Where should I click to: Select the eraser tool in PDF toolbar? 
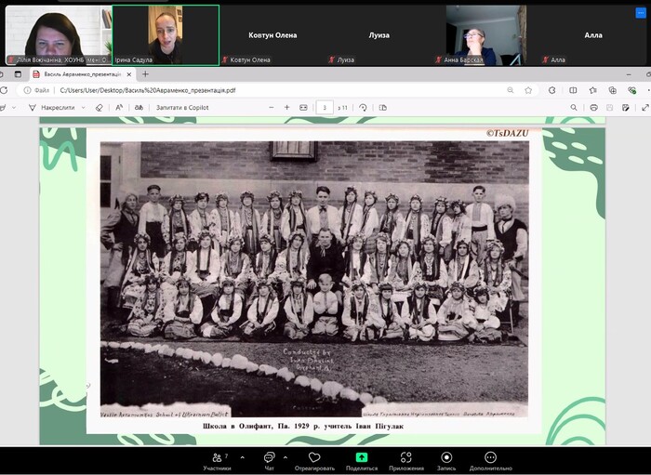click(x=99, y=108)
